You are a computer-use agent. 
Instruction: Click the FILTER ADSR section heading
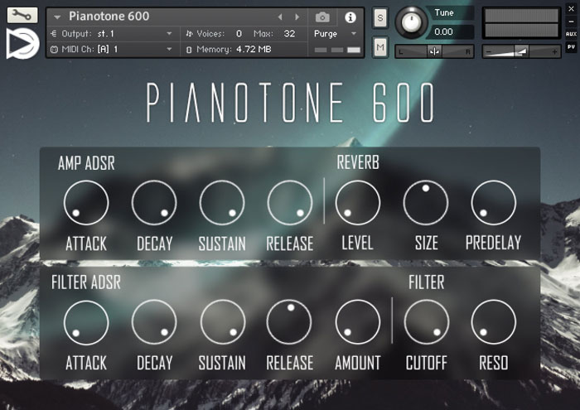click(86, 282)
